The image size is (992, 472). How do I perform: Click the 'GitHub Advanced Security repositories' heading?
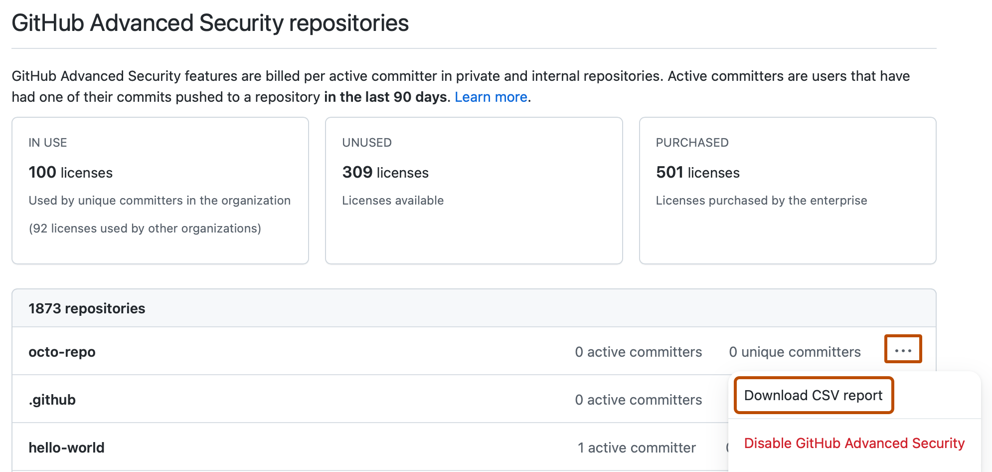210,23
